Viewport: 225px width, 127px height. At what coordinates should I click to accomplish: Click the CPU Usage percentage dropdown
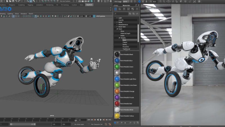pyautogui.click(x=126, y=2)
